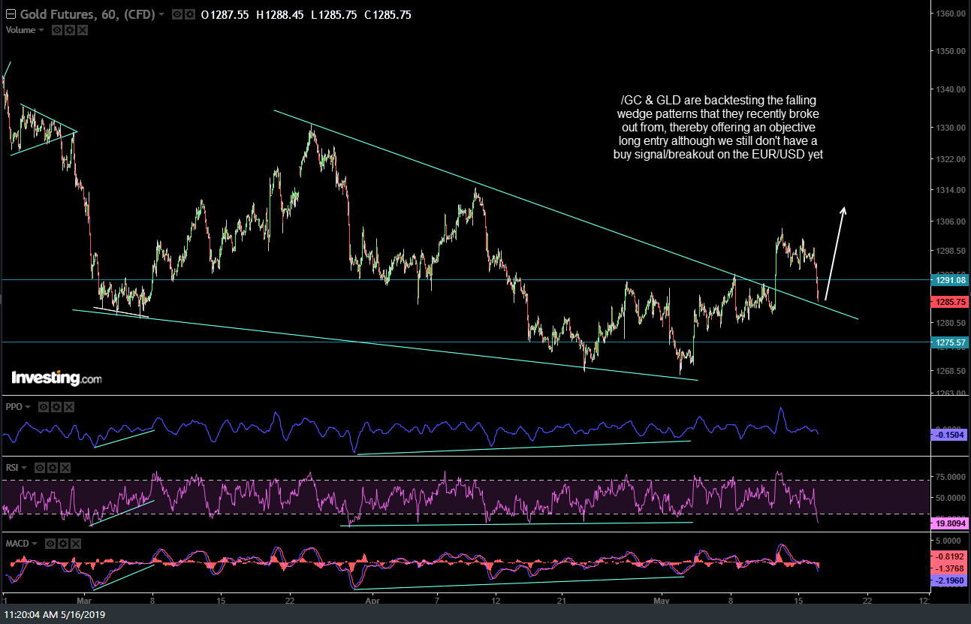Remove the Volume indicator with its X icon
971x624 pixels.
click(x=82, y=30)
